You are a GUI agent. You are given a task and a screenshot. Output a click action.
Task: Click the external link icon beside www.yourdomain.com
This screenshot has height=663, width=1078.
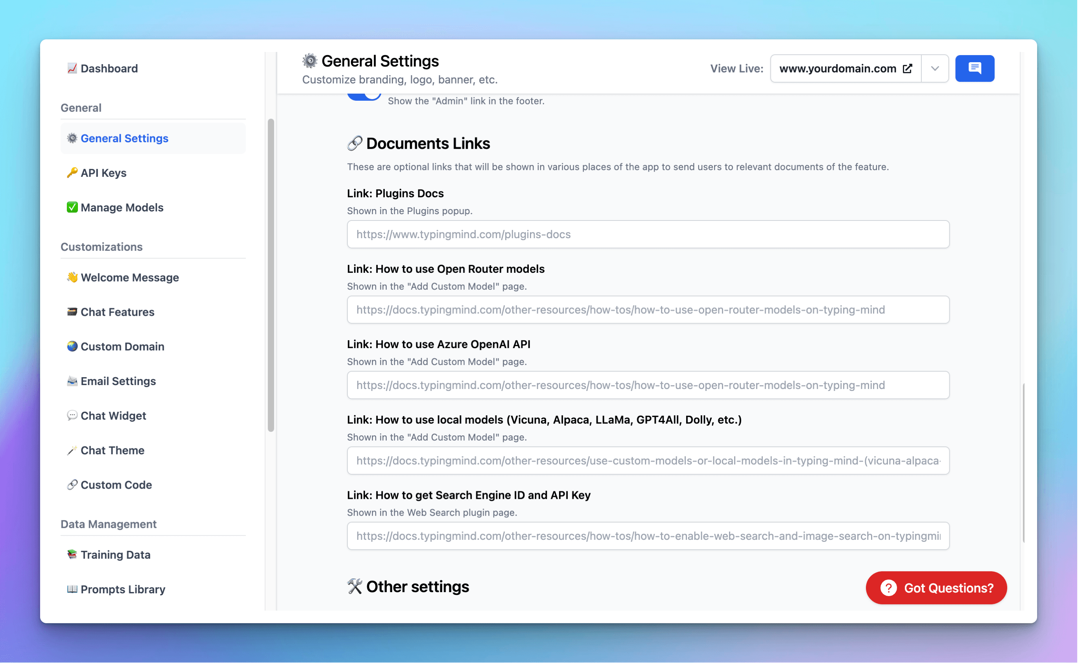pyautogui.click(x=908, y=69)
